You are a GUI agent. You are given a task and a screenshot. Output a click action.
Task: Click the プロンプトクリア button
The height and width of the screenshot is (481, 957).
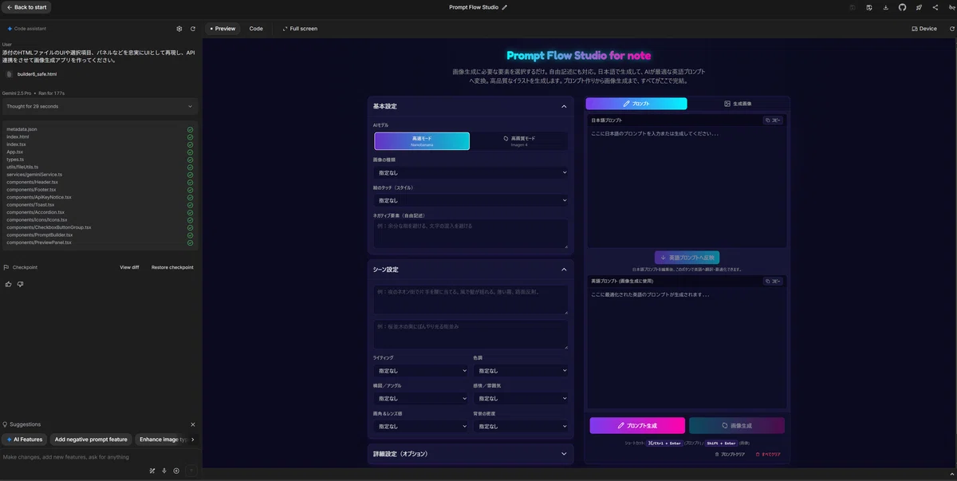pyautogui.click(x=730, y=454)
